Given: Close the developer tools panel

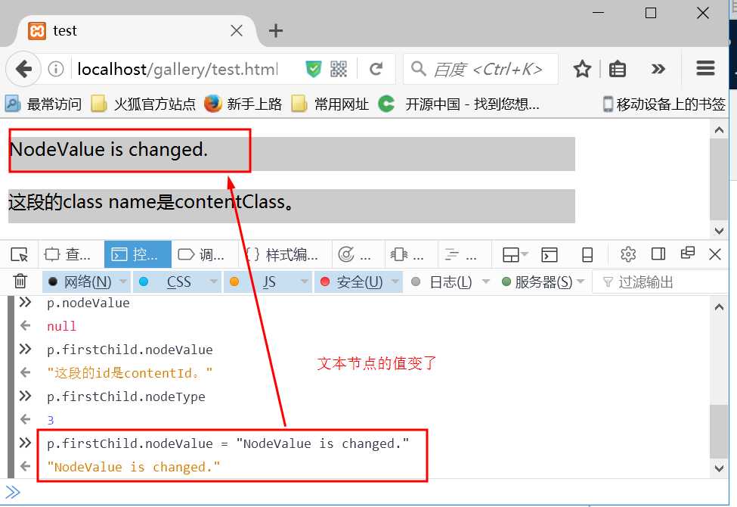Looking at the screenshot, I should click(x=715, y=255).
